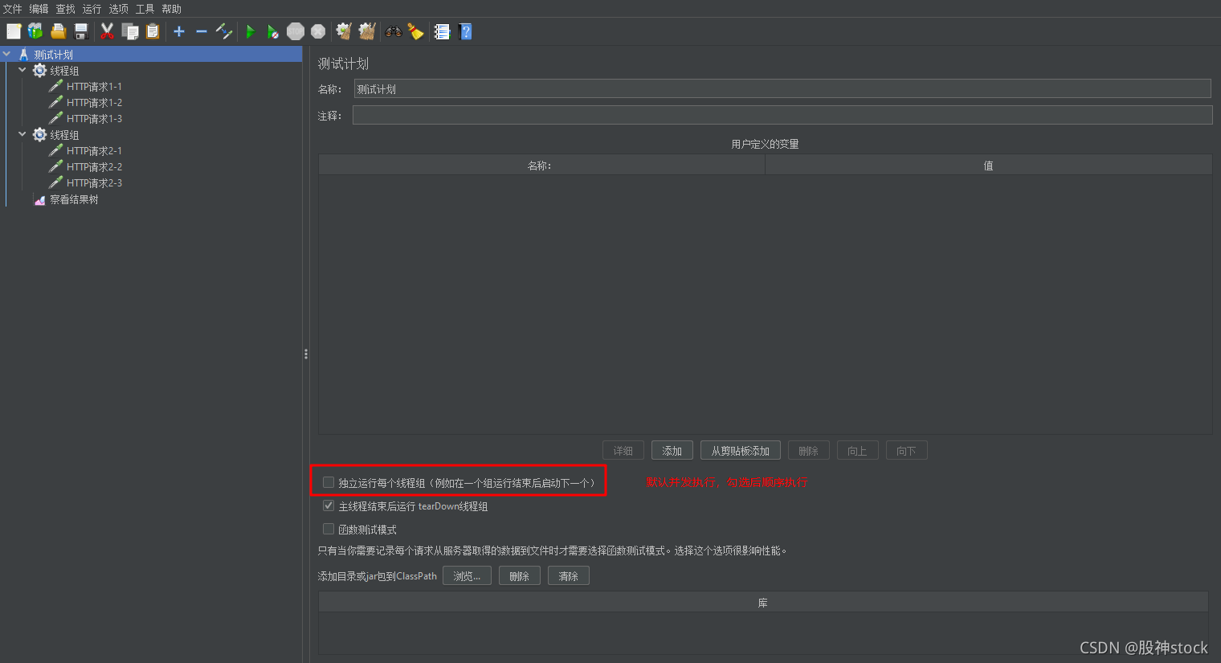Click the Shutdown (X) icon

point(318,31)
